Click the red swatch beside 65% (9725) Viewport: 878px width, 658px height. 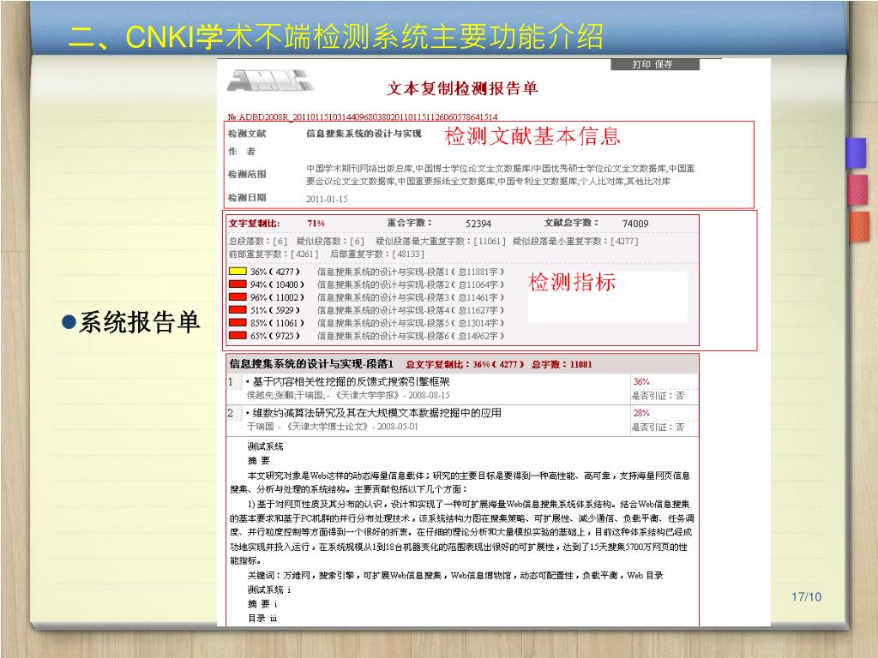[238, 336]
